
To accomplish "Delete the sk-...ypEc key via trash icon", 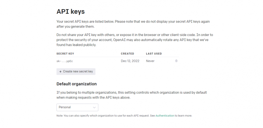I will [176, 61].
